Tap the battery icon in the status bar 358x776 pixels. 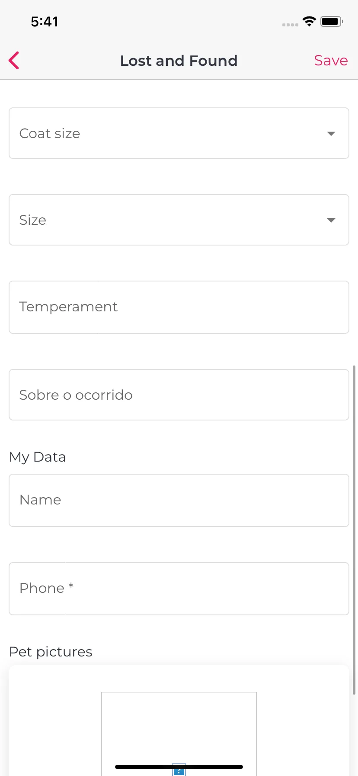pos(332,21)
